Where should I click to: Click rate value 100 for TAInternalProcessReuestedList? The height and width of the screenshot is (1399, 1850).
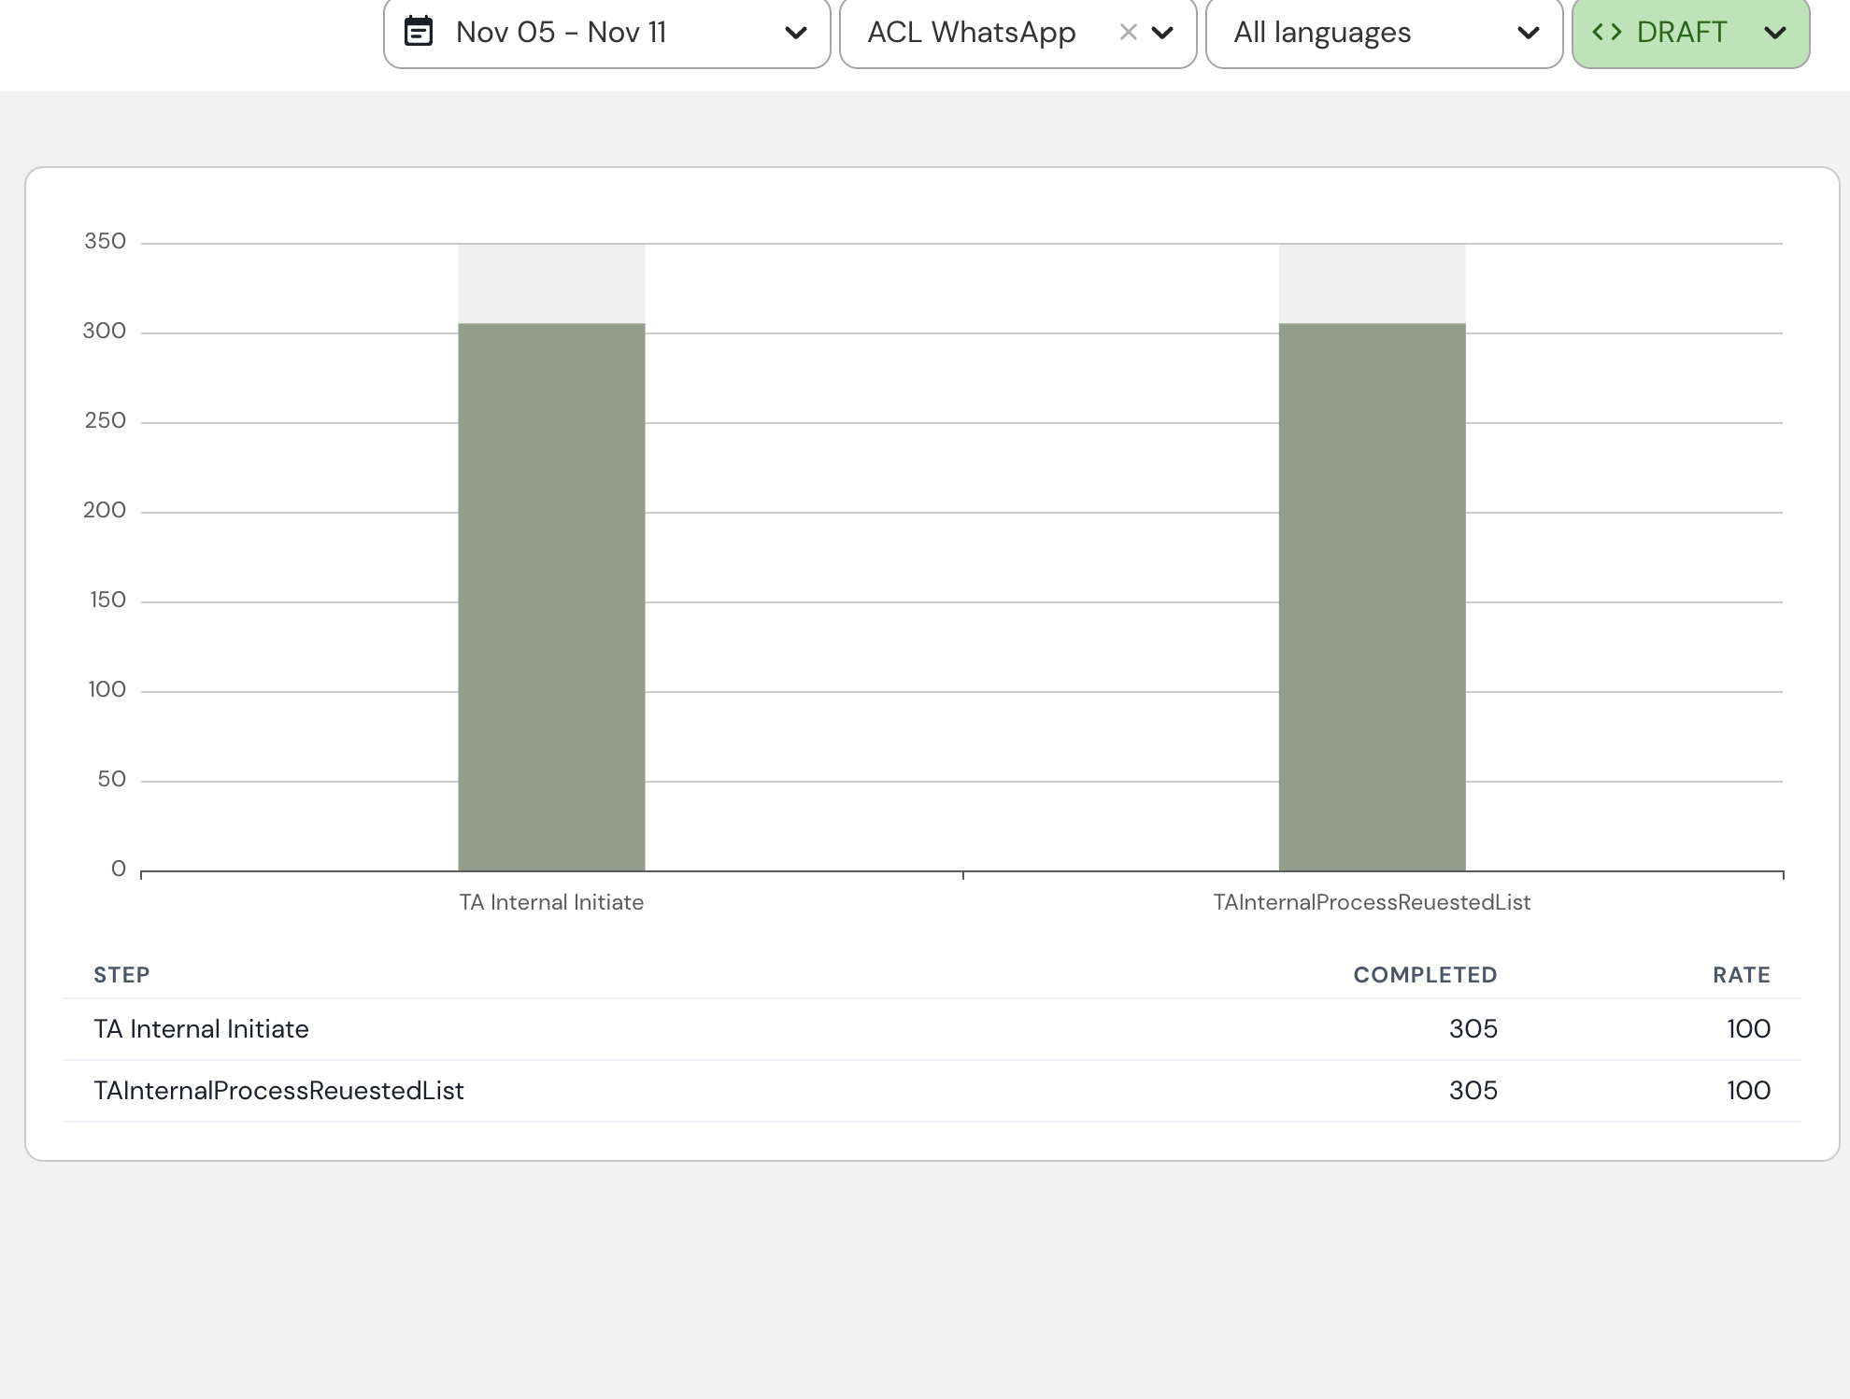1748,1091
